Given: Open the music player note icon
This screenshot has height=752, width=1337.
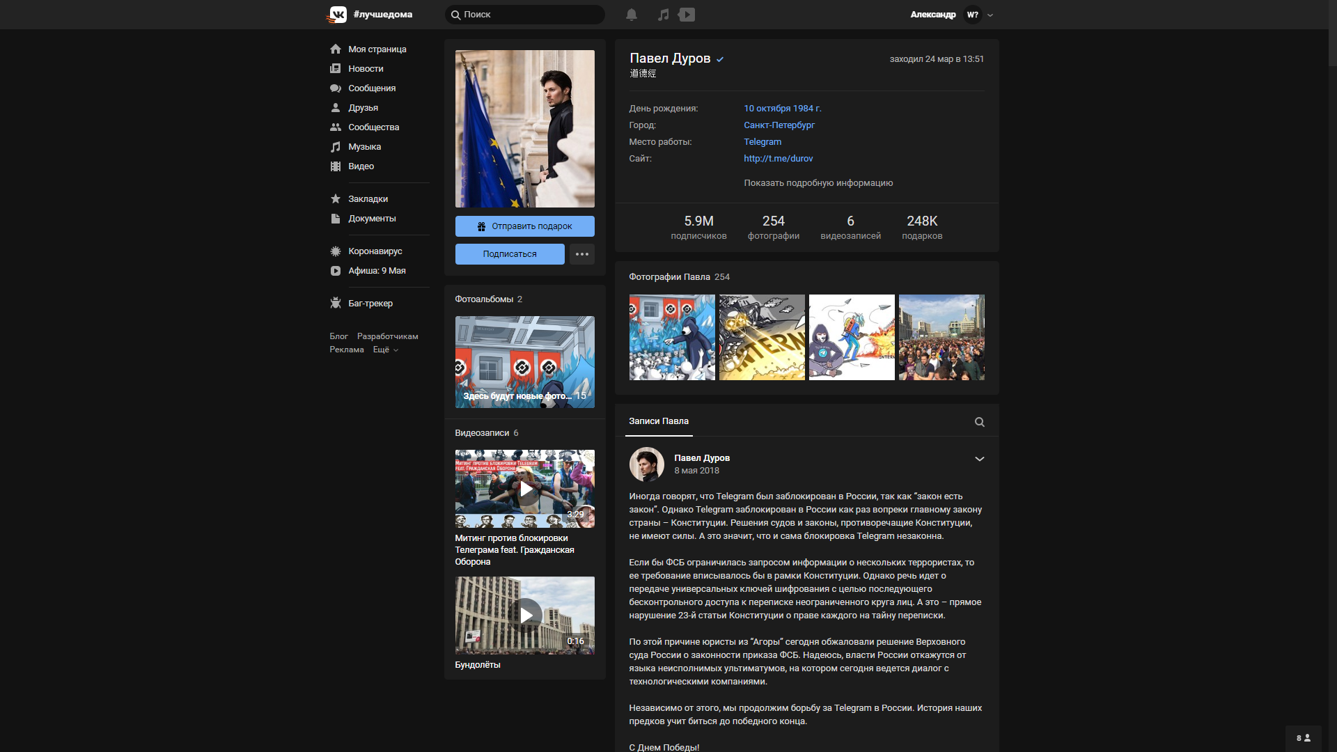Looking at the screenshot, I should coord(663,15).
